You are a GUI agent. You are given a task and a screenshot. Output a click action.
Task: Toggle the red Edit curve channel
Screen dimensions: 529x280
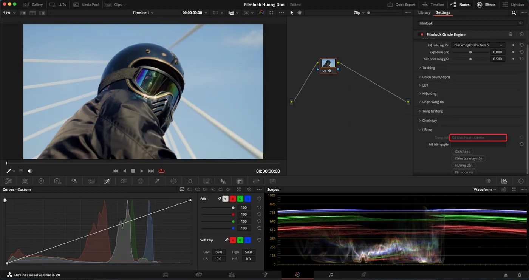(x=233, y=199)
